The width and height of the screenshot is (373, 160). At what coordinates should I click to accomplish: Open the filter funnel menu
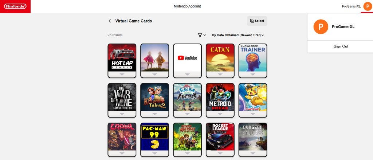[x=202, y=35]
